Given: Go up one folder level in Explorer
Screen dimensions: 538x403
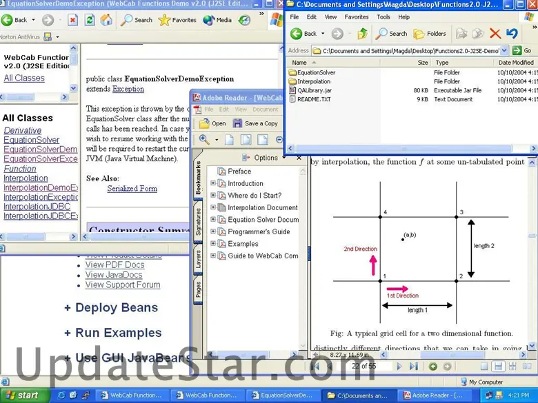Looking at the screenshot, I should (x=362, y=34).
